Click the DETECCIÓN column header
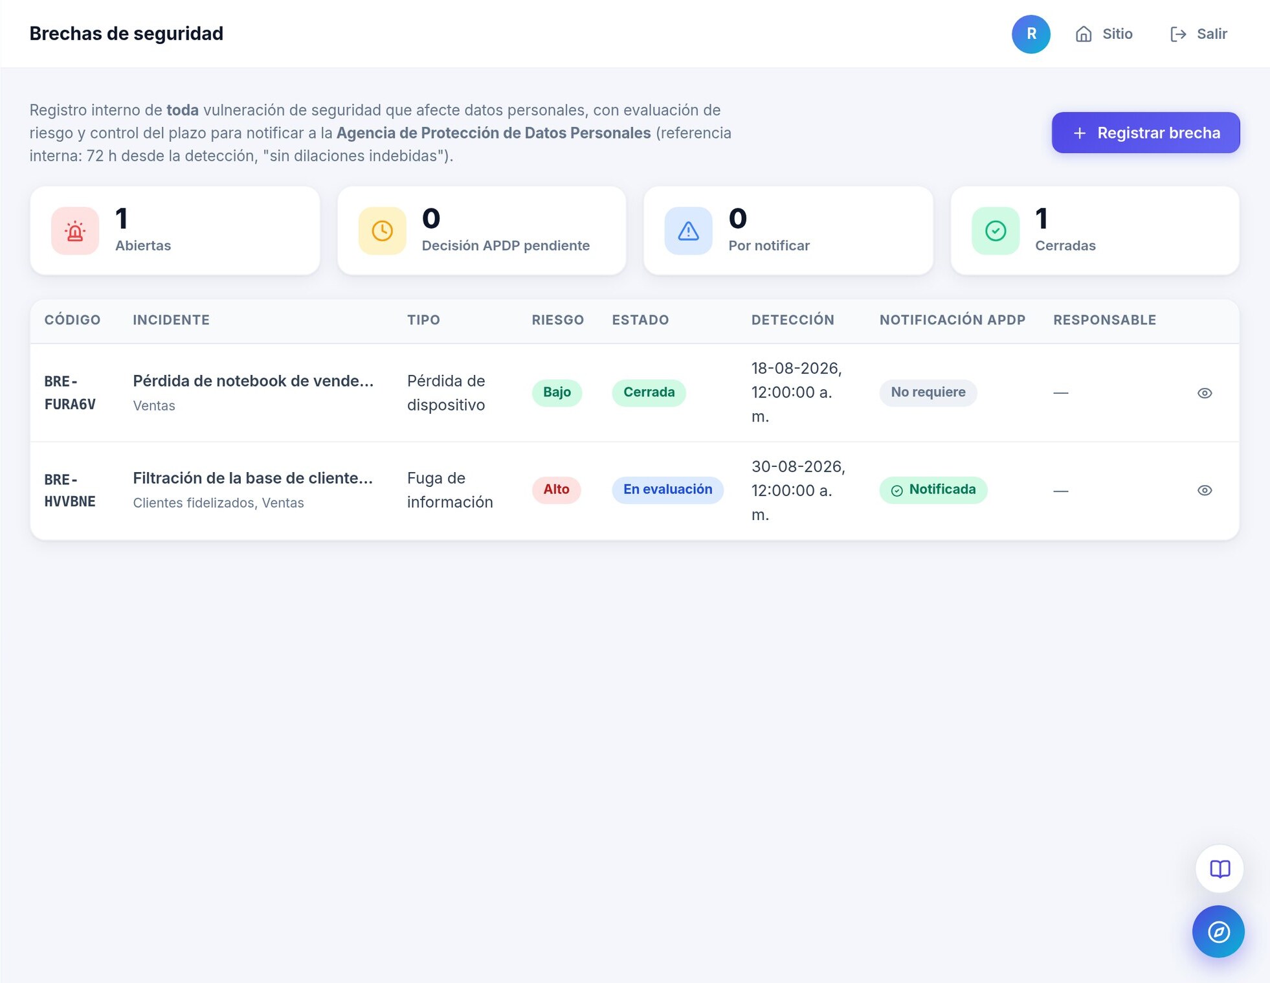The width and height of the screenshot is (1270, 983). click(792, 320)
